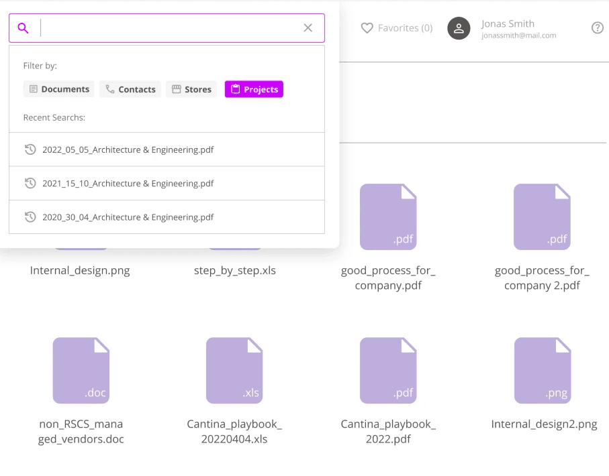This screenshot has height=476, width=609.
Task: Open help with the question mark icon
Action: tap(598, 28)
